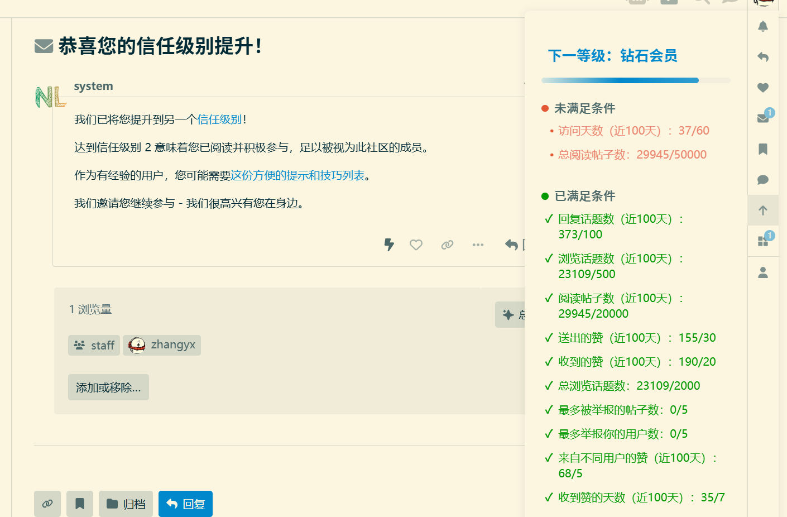This screenshot has height=517, width=787.
Task: Click 总浏览话题数 23109/2000 entry
Action: point(629,386)
